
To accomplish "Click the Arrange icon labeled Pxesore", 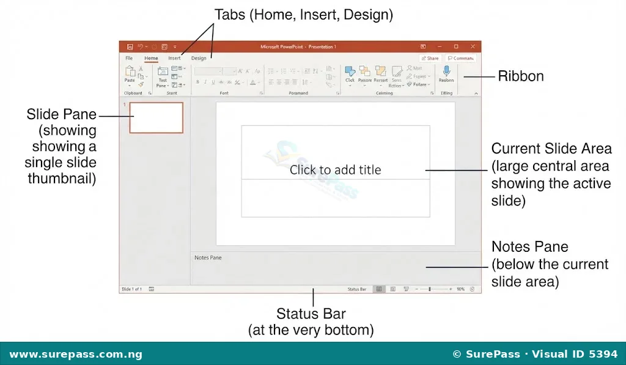I will pyautogui.click(x=364, y=71).
